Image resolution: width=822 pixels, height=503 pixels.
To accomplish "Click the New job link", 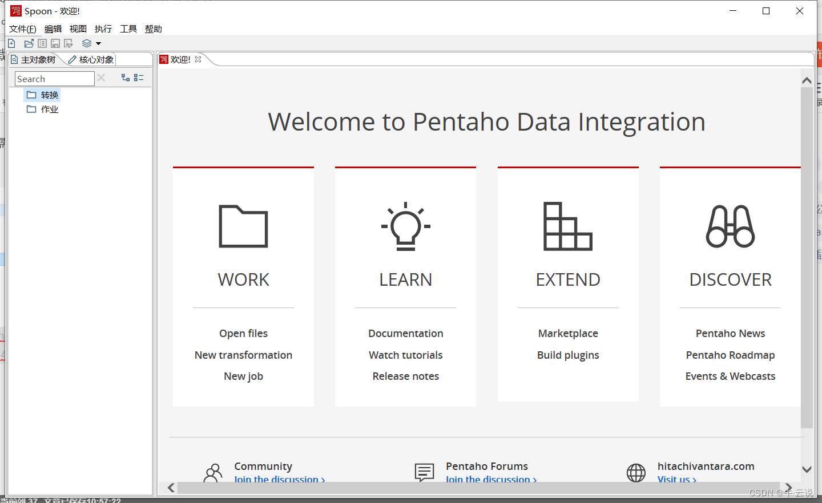I will pyautogui.click(x=243, y=376).
